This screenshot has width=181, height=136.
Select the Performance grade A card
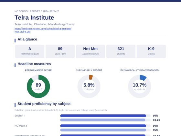(x=30, y=51)
